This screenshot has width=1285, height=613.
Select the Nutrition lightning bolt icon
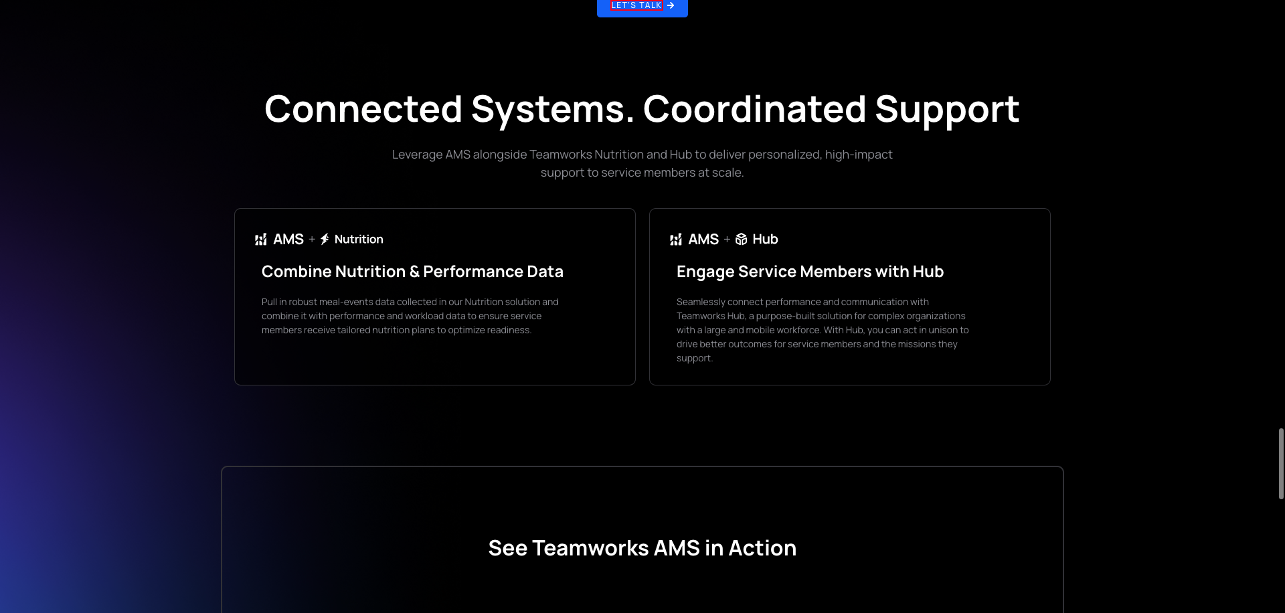(x=325, y=239)
